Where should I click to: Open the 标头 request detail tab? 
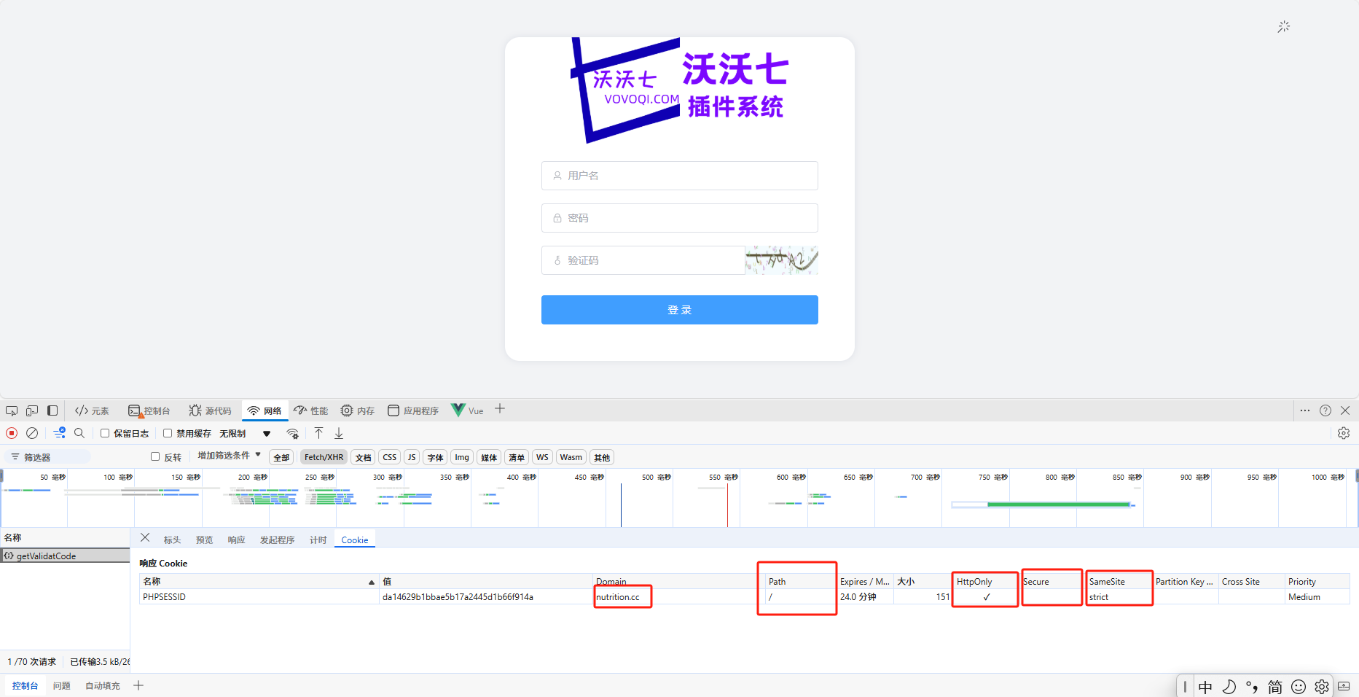pyautogui.click(x=172, y=540)
